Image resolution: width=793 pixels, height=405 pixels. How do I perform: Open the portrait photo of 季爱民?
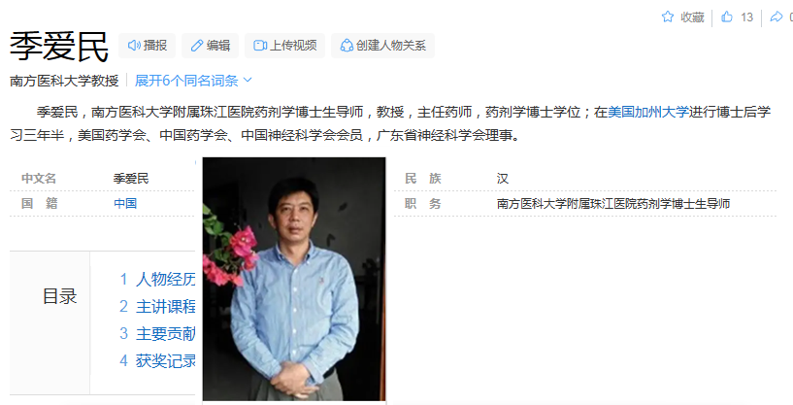pos(294,279)
